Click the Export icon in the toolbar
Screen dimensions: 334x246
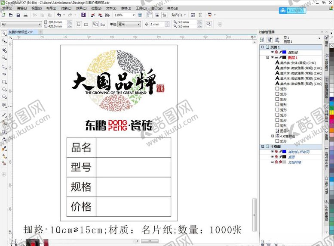click(x=100, y=15)
